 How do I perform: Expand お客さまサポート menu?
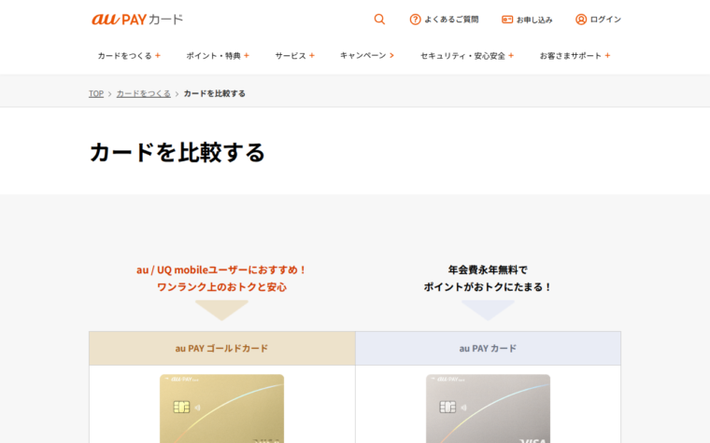[x=575, y=56]
